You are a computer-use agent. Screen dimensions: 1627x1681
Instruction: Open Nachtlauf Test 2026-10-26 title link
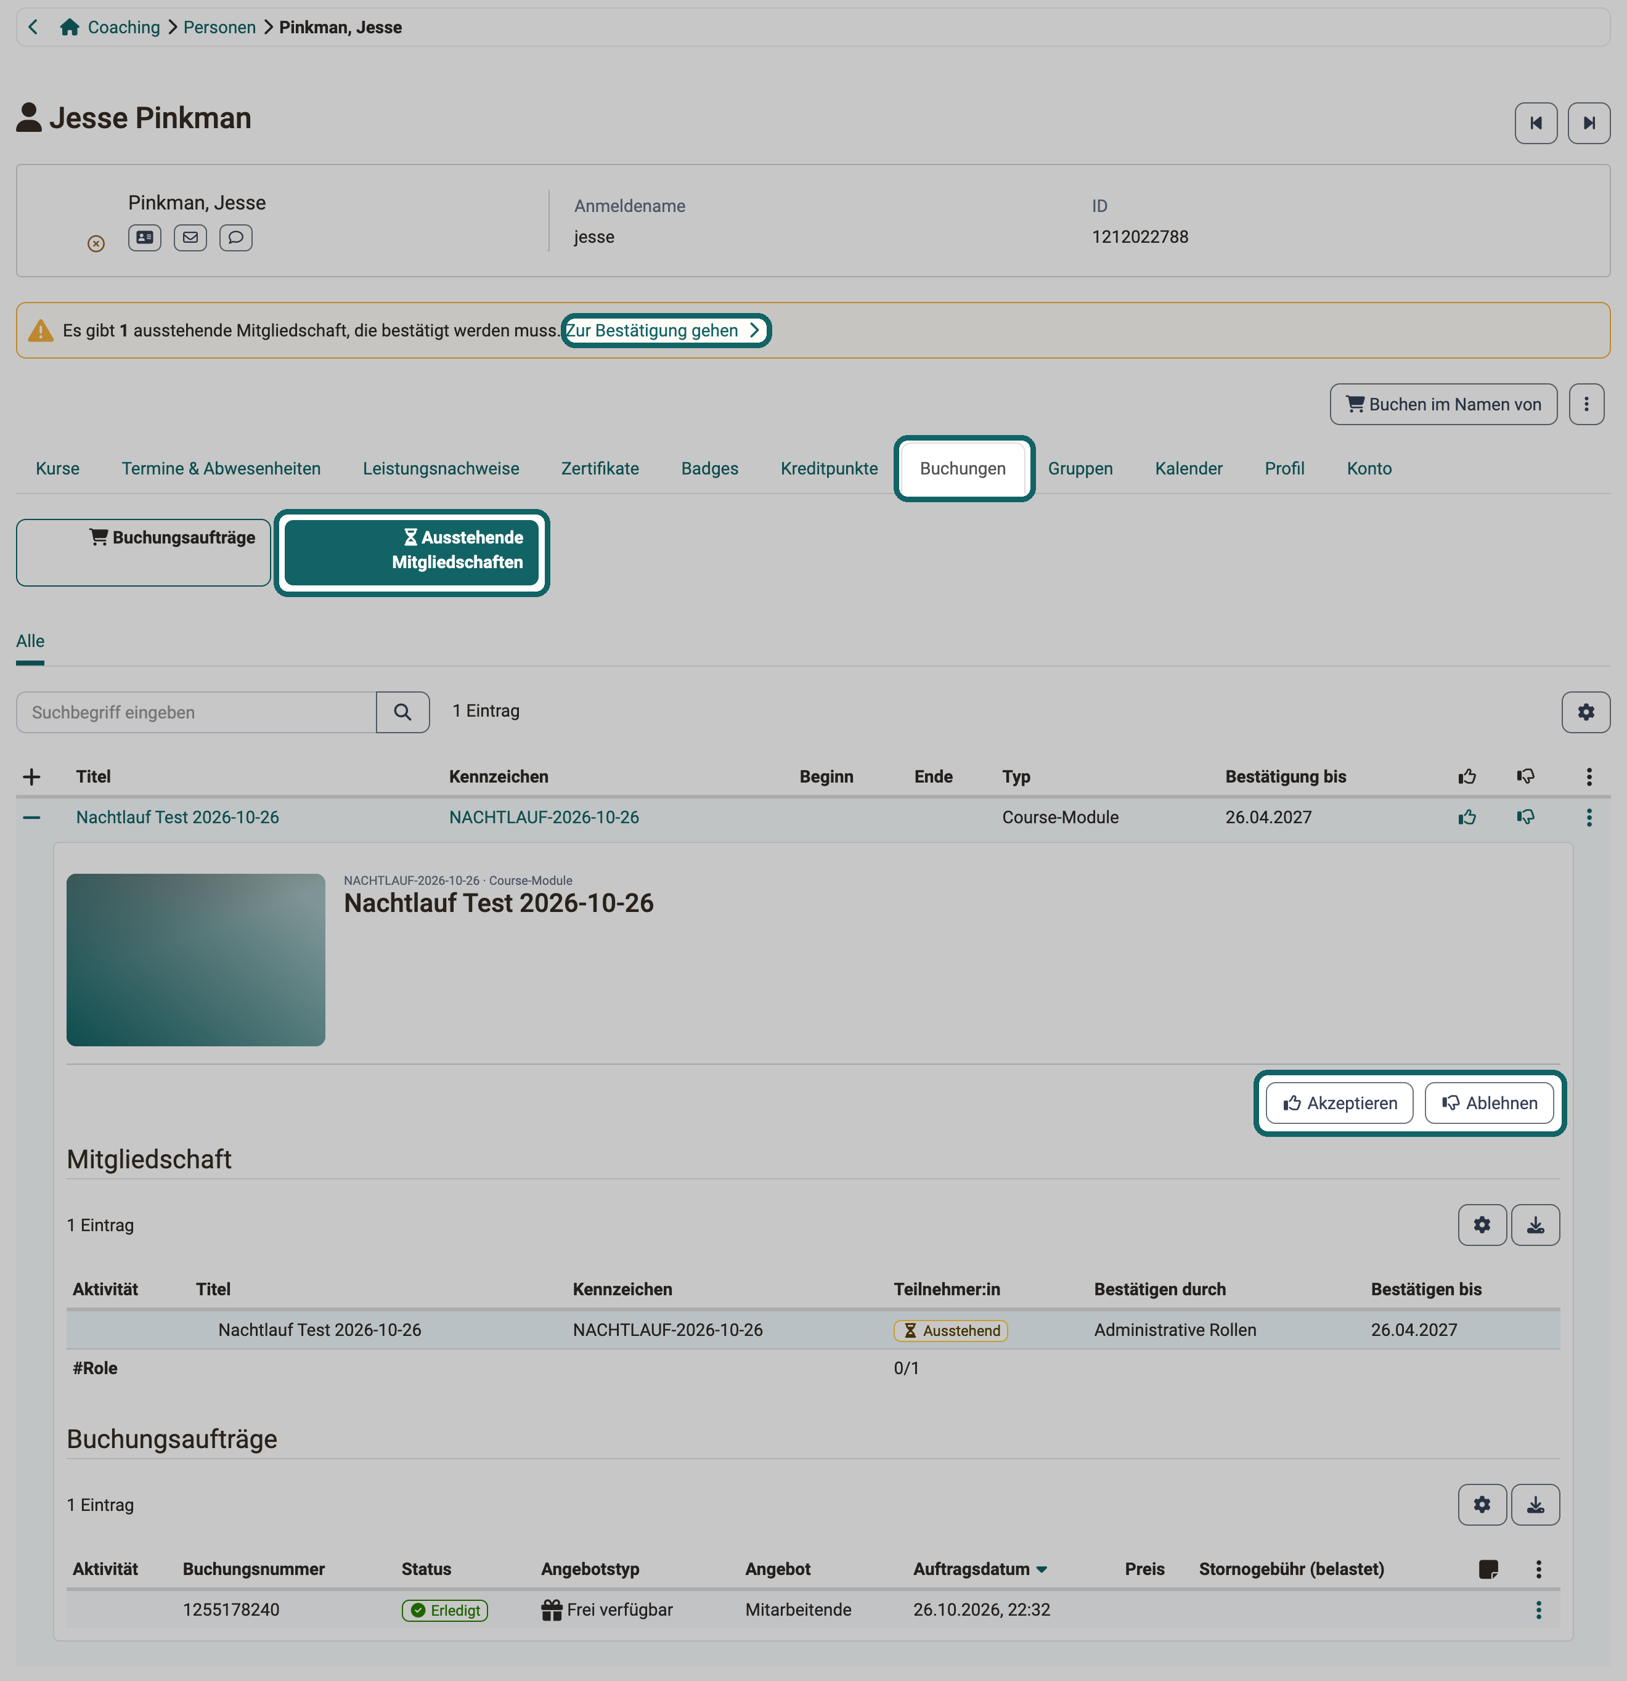(x=177, y=817)
